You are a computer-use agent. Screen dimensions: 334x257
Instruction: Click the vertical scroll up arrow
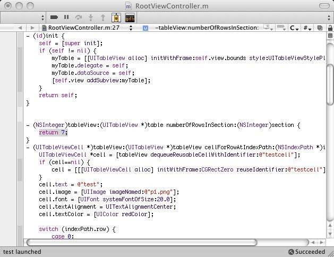coord(330,226)
